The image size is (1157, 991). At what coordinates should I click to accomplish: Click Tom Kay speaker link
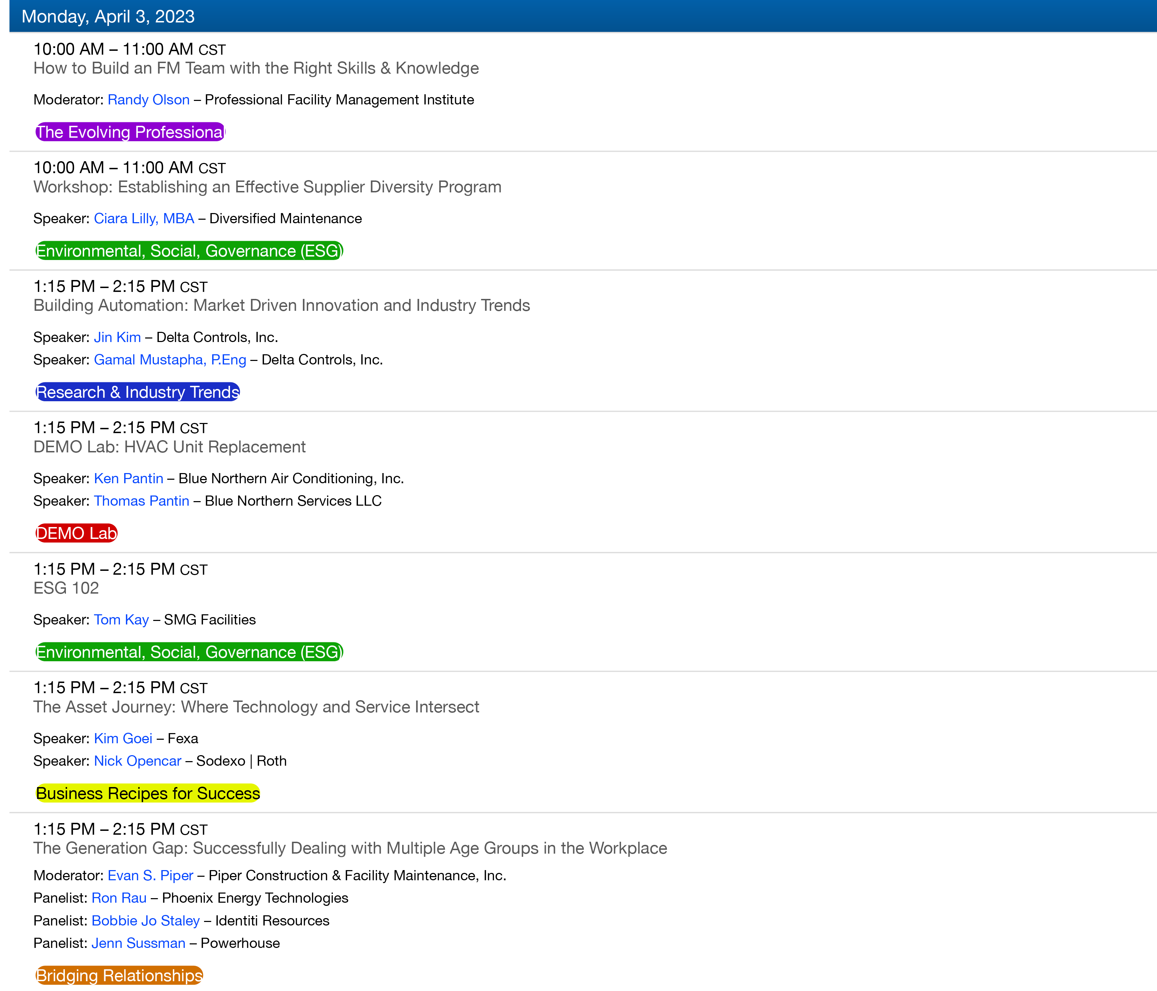click(121, 620)
